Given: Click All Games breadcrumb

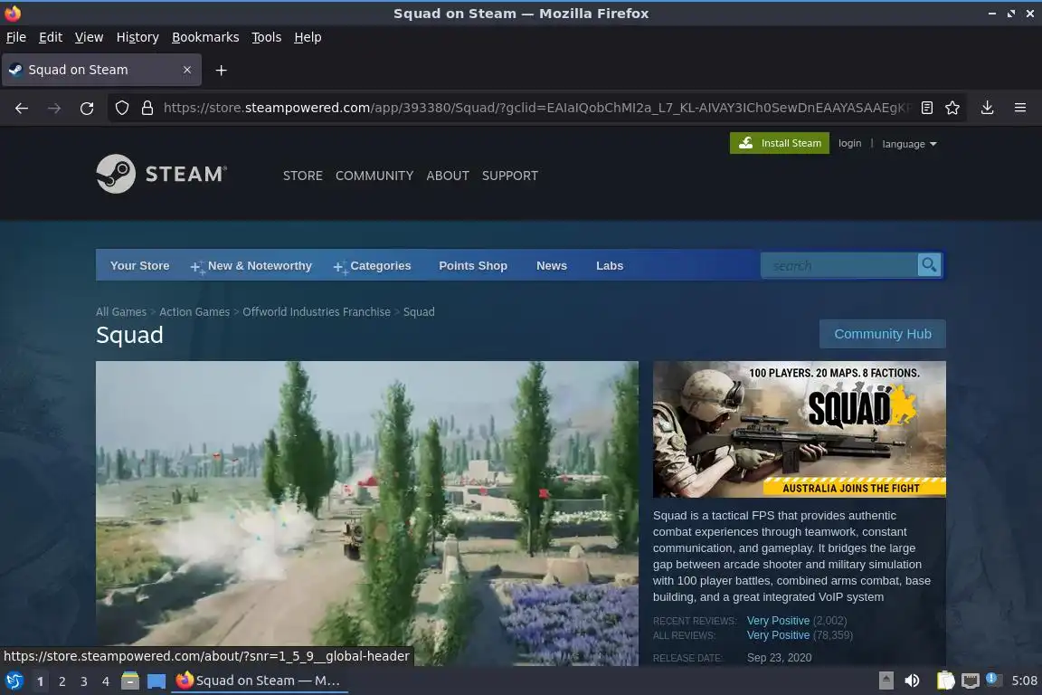Looking at the screenshot, I should pyautogui.click(x=121, y=312).
